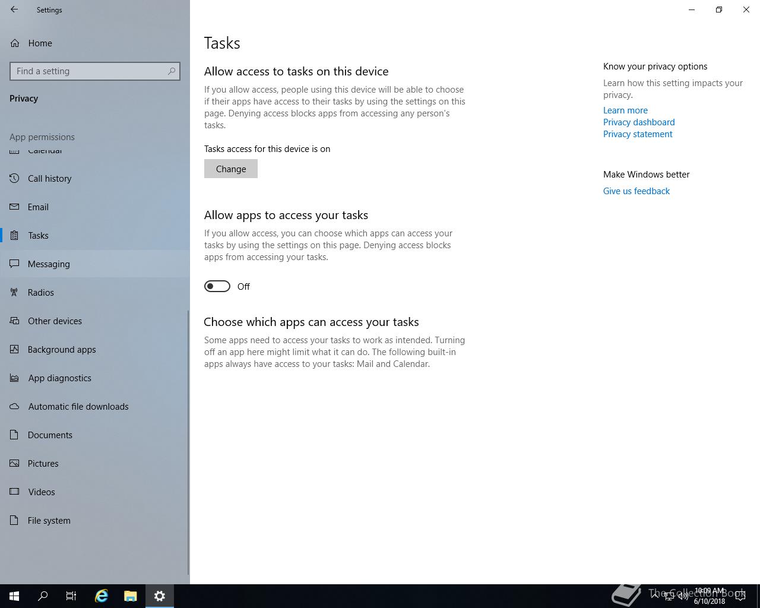Screen dimensions: 760x608
Task: Click the Change button for tasks access
Action: coord(231,169)
